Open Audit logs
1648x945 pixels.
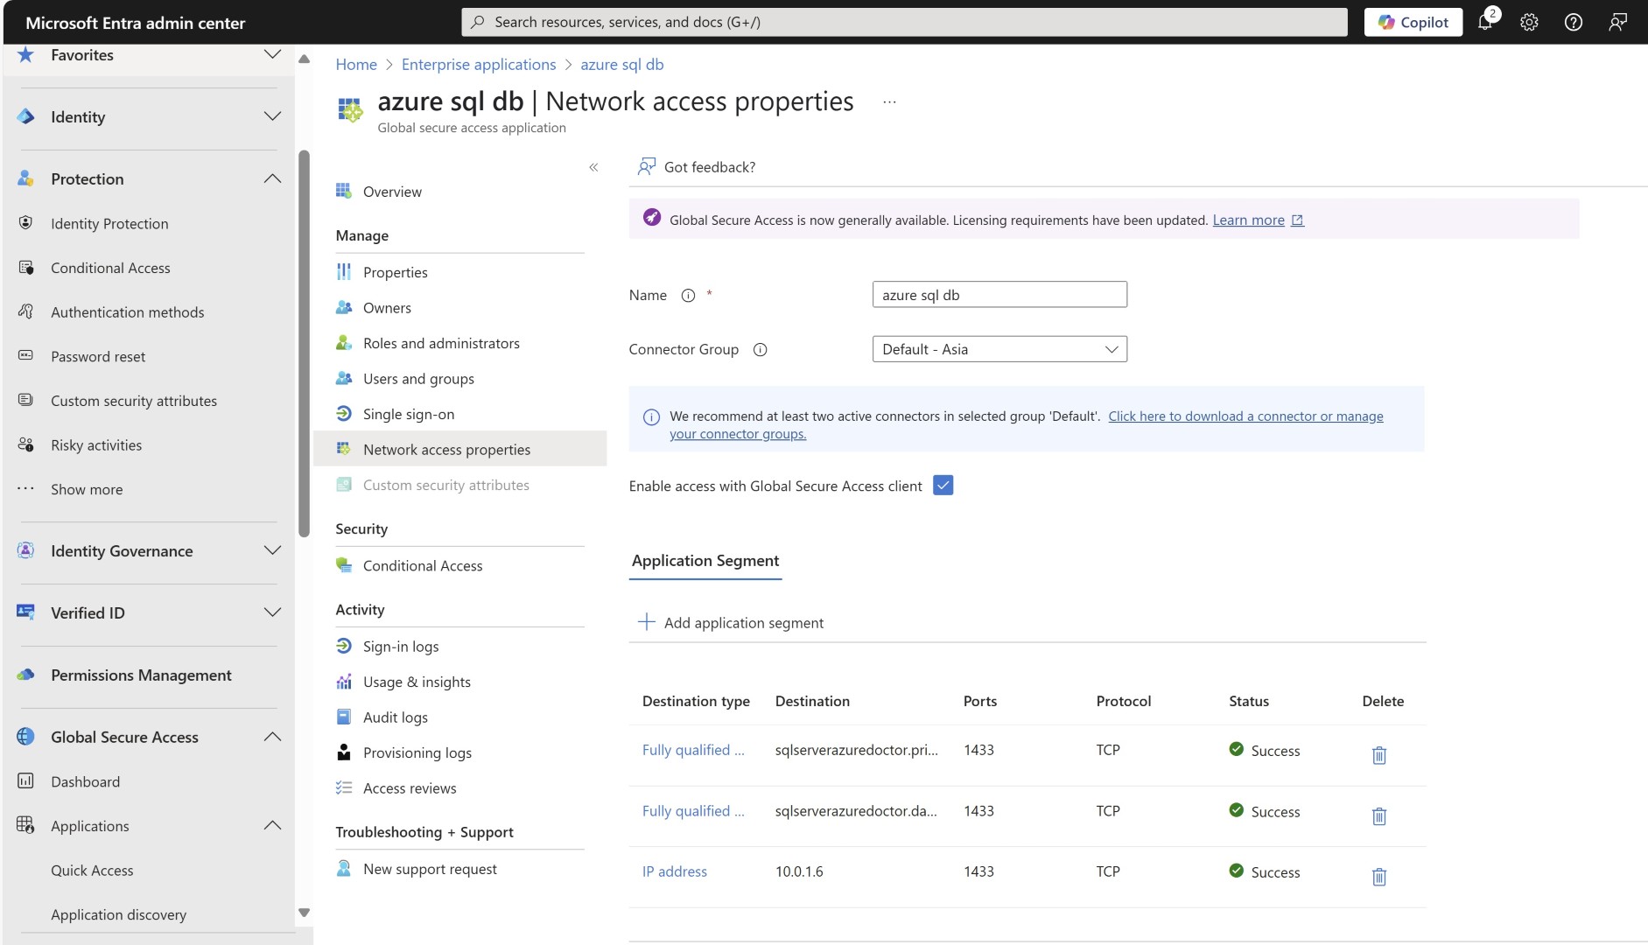point(396,717)
